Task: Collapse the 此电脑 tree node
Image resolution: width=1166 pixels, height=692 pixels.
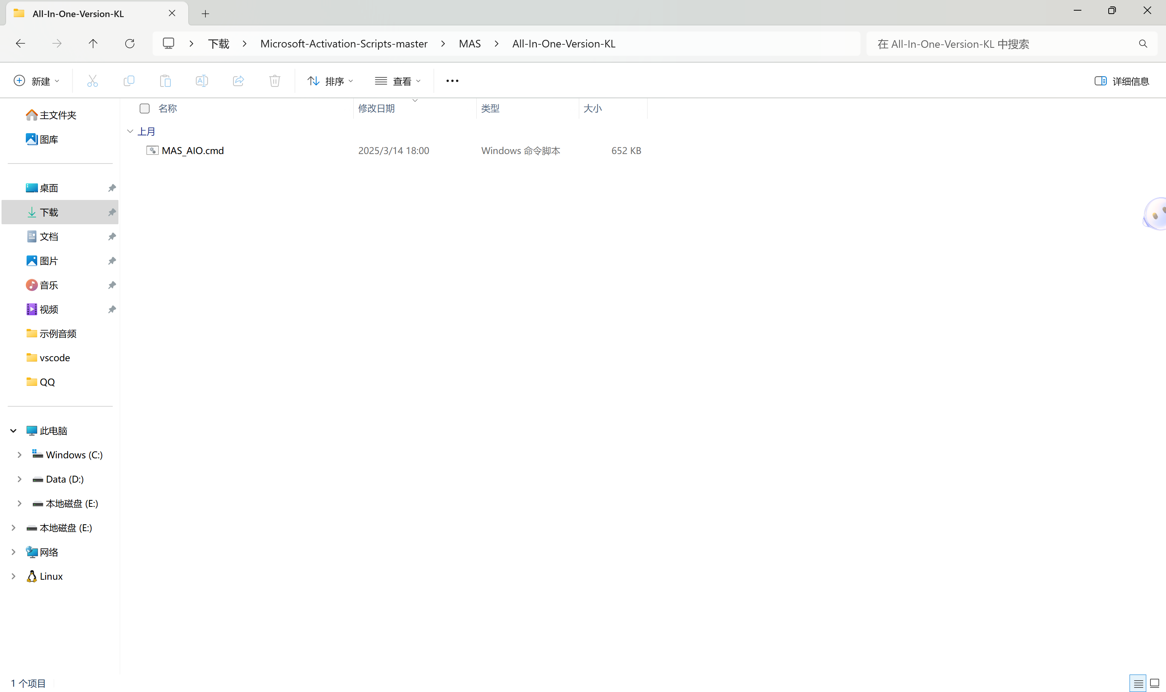Action: [14, 430]
